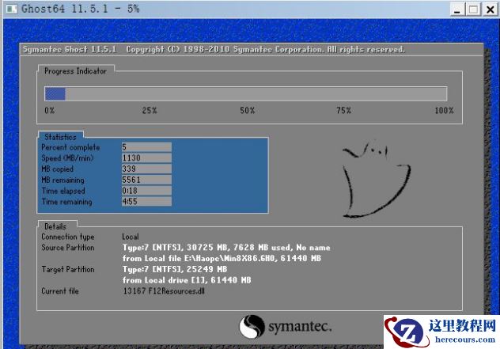This screenshot has height=349, width=500.
Task: Click the MB remaining value 5561
Action: point(146,180)
